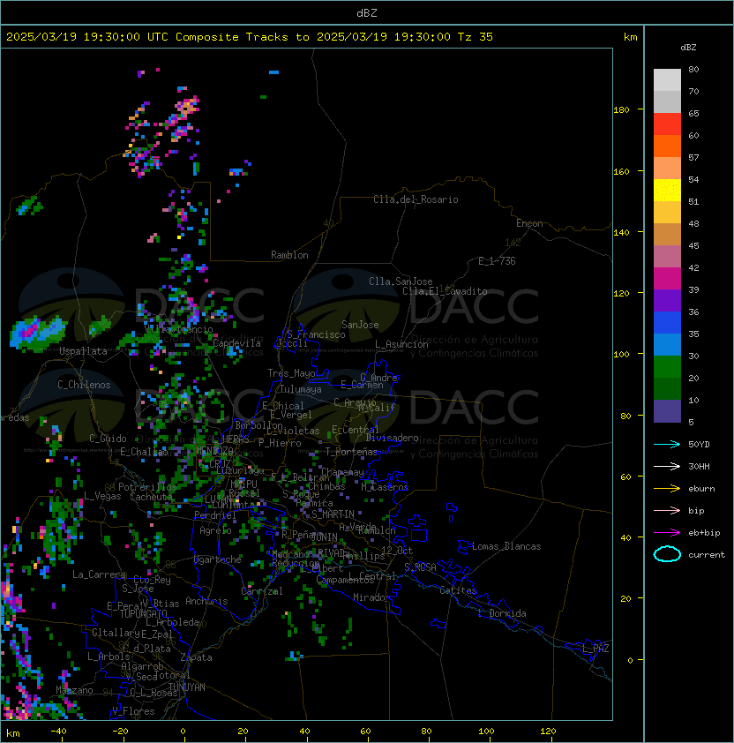Click the Villavicencio place label
734x743 pixels.
tap(178, 329)
